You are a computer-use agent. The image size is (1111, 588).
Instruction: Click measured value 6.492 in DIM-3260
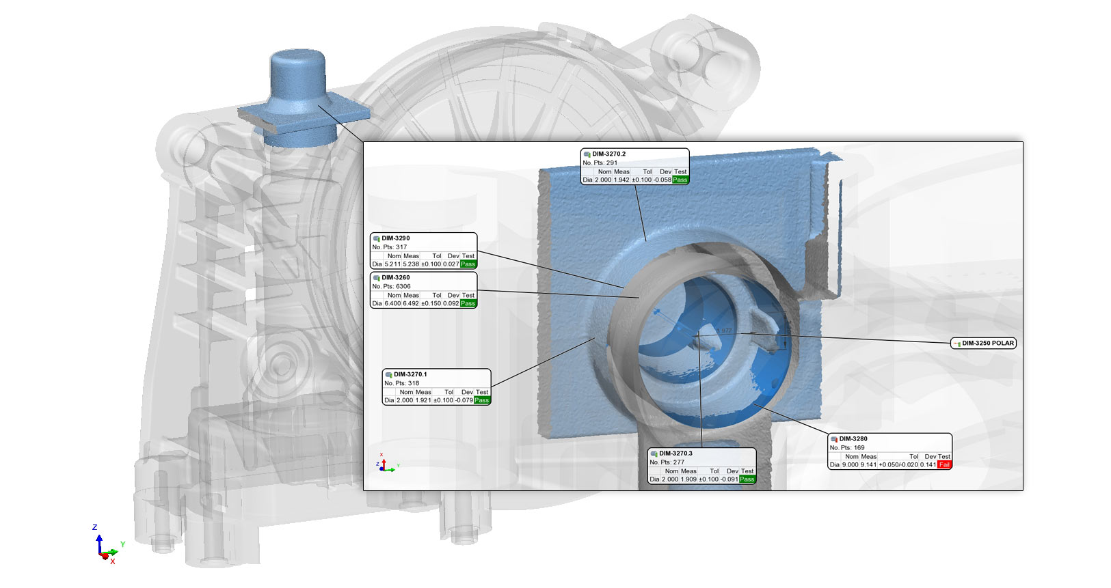pos(411,303)
